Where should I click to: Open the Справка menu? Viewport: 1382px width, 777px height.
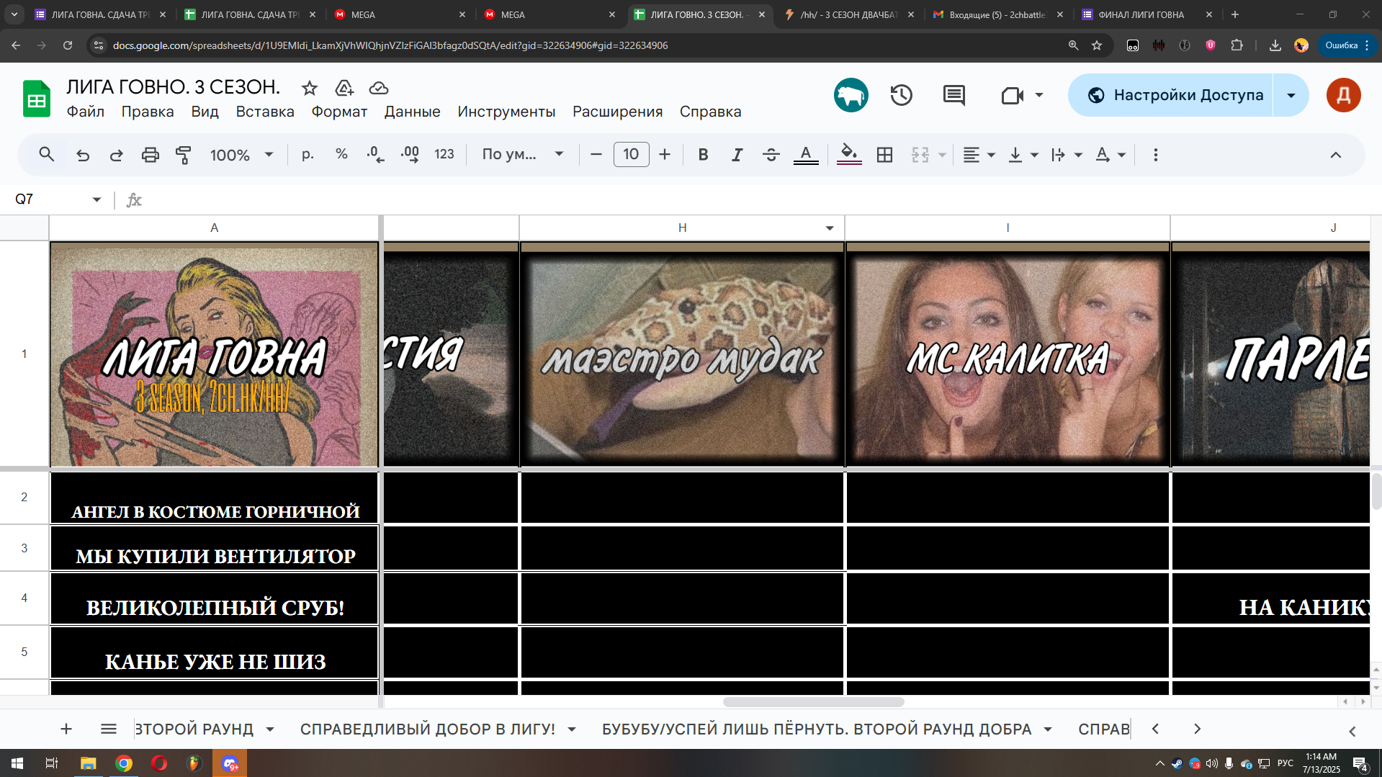(x=710, y=112)
